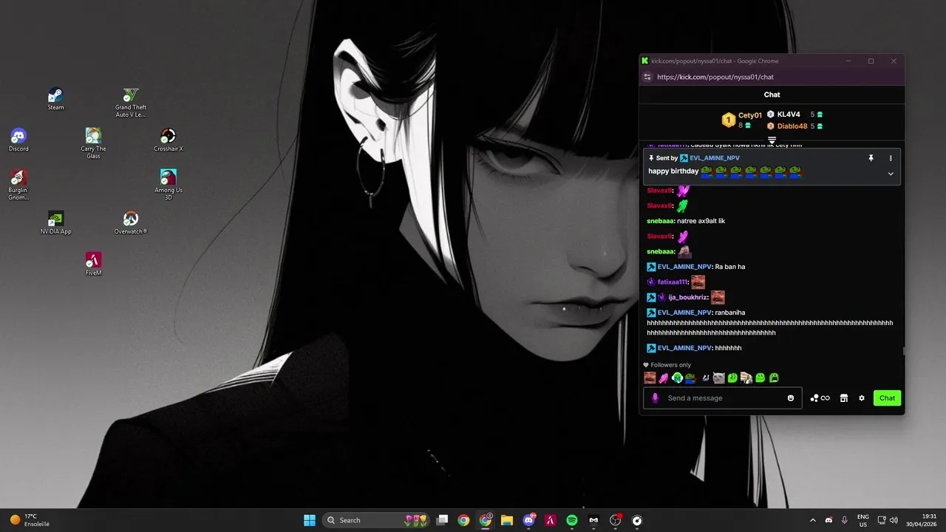
Task: Open ENG US language switcher
Action: pos(863,520)
